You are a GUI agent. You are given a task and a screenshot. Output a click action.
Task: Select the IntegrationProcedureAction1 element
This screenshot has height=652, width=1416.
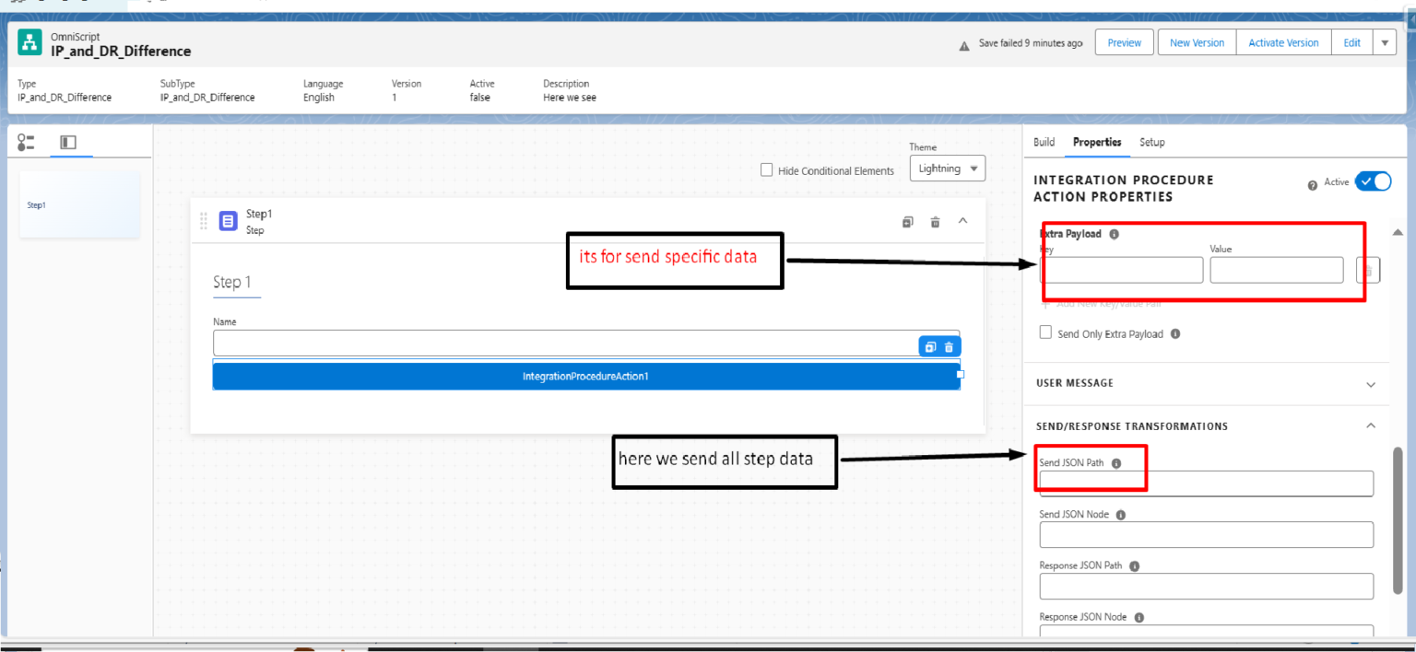(x=586, y=376)
